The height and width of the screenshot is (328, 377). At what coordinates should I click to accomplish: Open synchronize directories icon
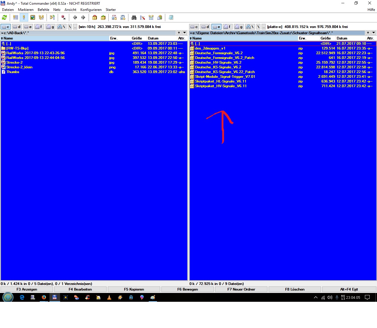(x=151, y=18)
